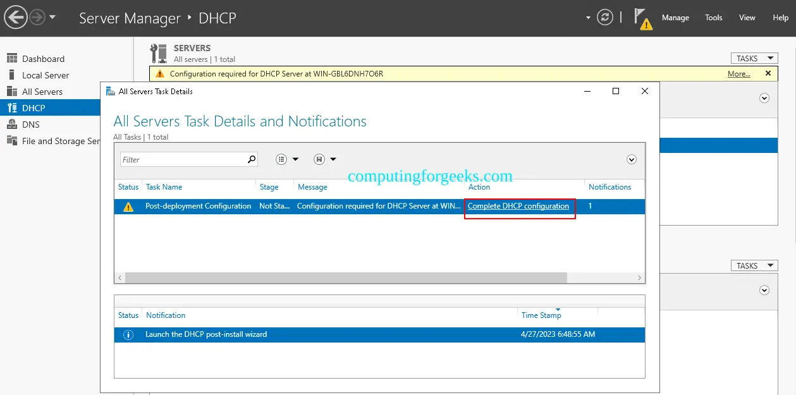Image resolution: width=796 pixels, height=395 pixels.
Task: Open the TASKS dropdown in the Servers pane
Action: coord(754,58)
